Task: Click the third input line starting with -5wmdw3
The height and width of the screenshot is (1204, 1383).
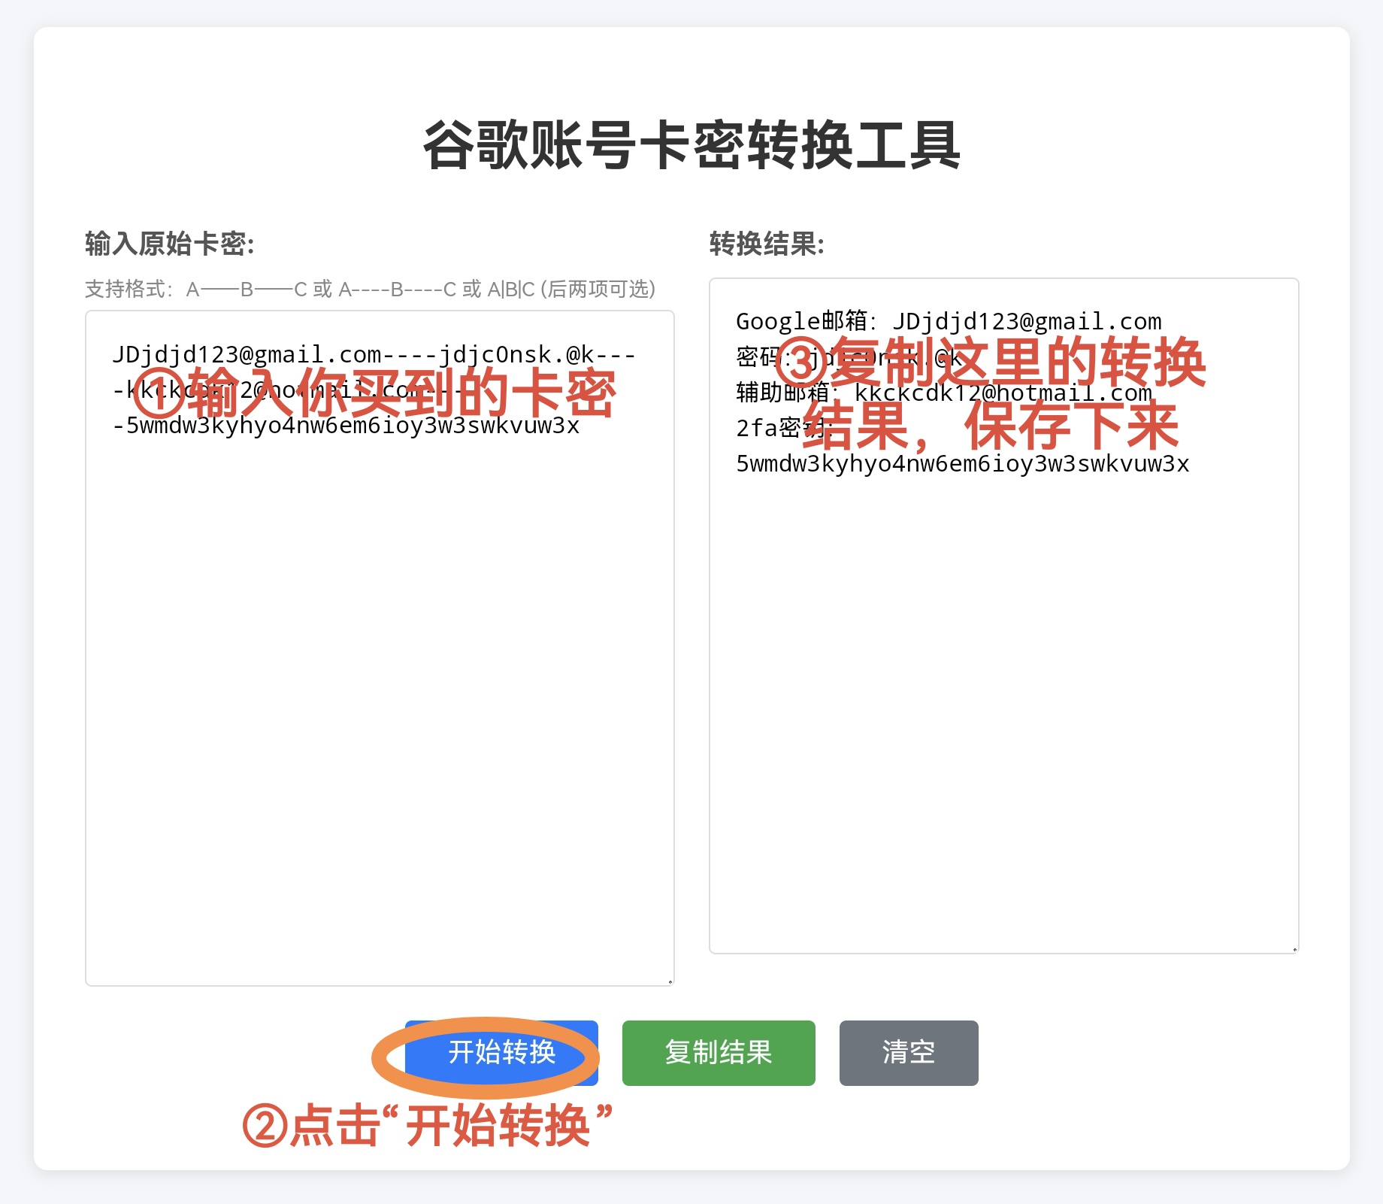Action: [x=346, y=426]
